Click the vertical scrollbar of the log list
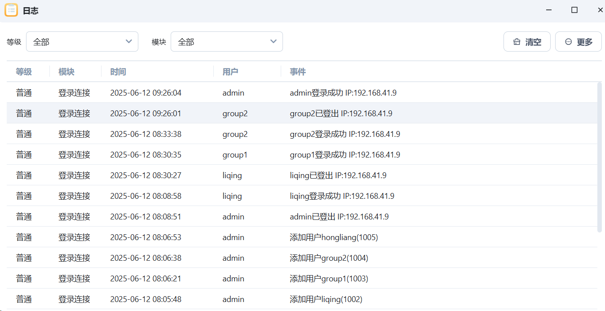 pyautogui.click(x=600, y=157)
